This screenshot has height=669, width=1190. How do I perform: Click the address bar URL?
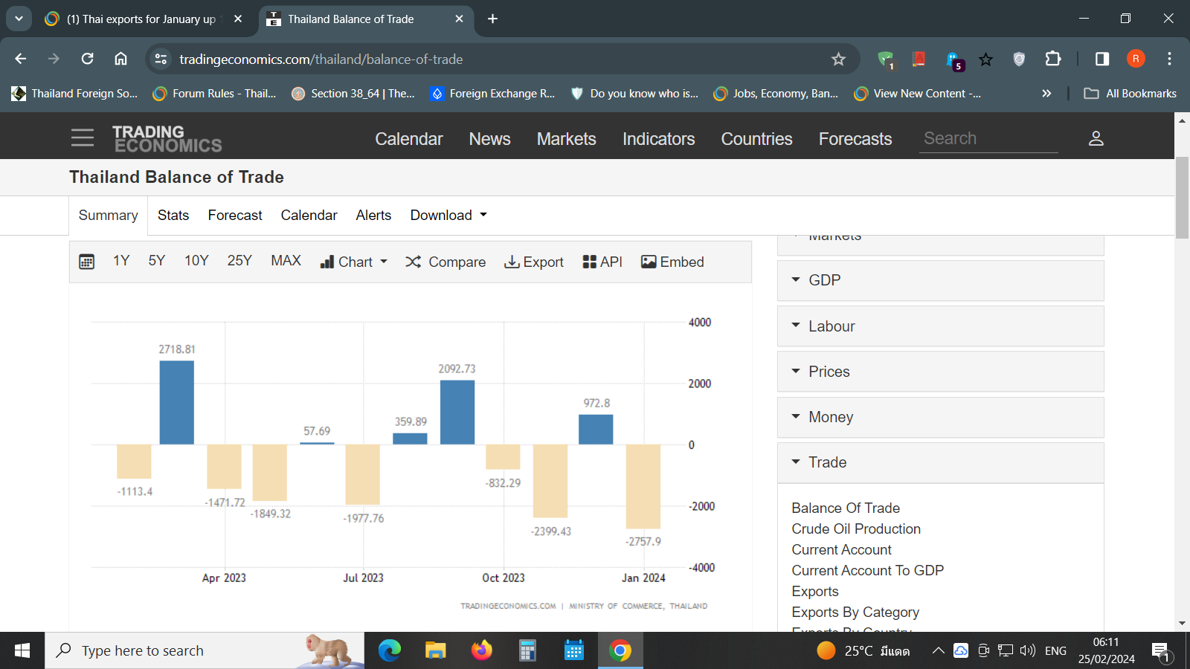[321, 59]
